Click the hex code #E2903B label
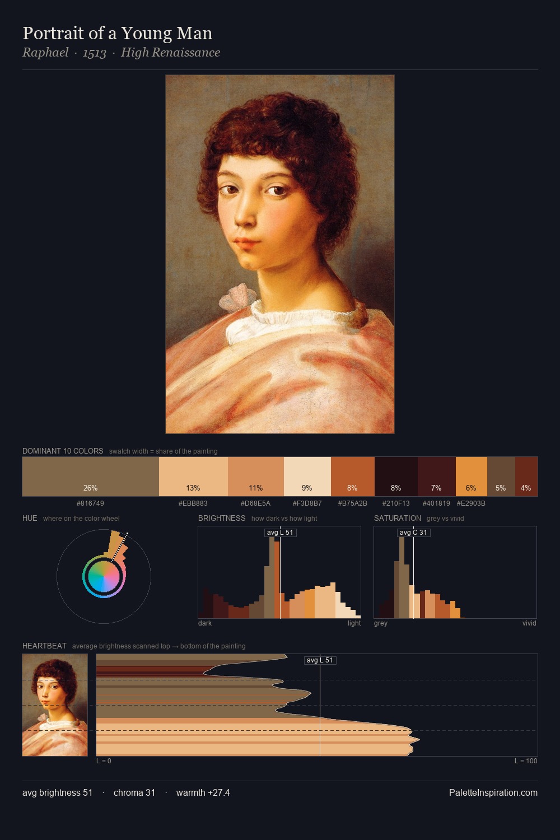The width and height of the screenshot is (560, 840). pyautogui.click(x=471, y=503)
